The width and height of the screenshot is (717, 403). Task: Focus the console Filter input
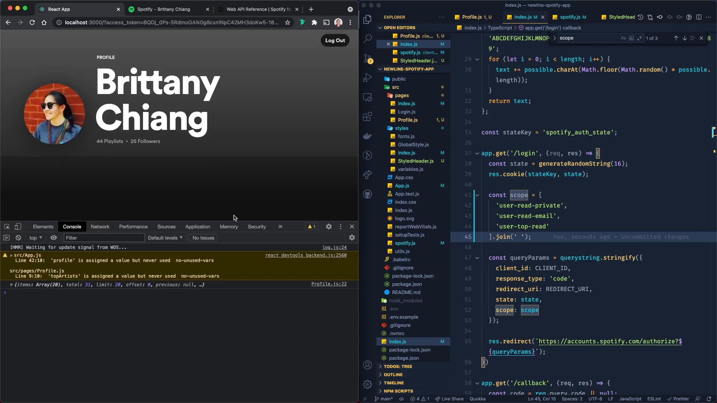pyautogui.click(x=104, y=238)
